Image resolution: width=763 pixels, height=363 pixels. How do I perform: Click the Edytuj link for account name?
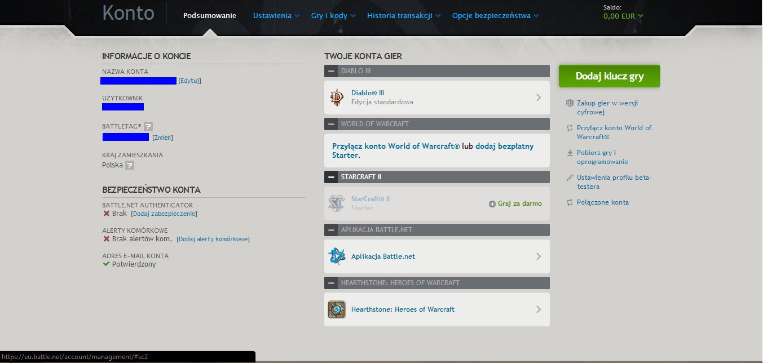tap(190, 81)
